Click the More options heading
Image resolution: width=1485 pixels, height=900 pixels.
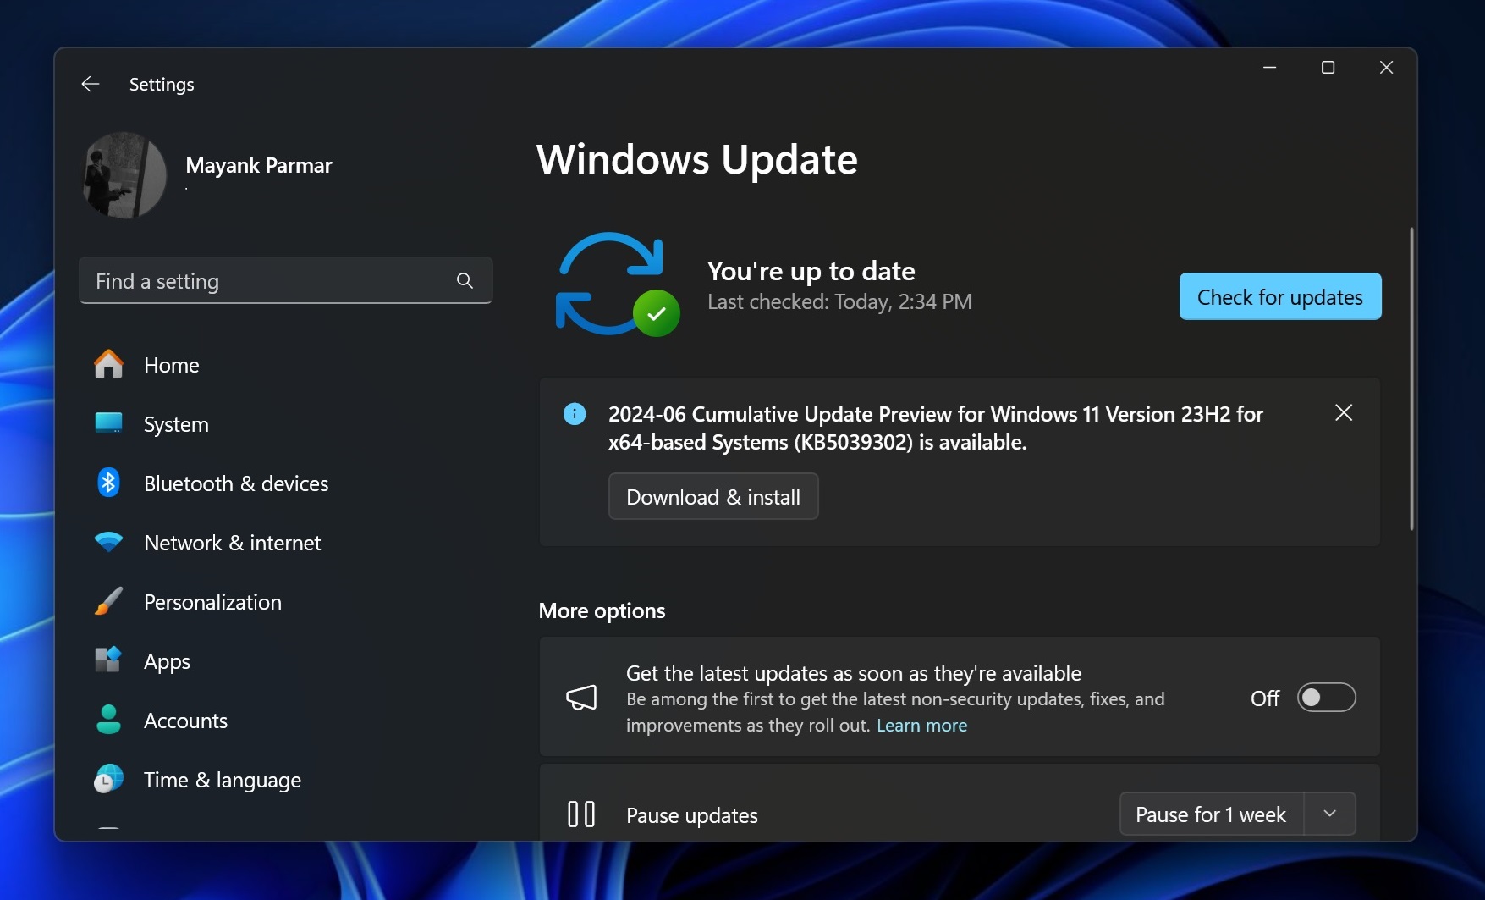[602, 610]
